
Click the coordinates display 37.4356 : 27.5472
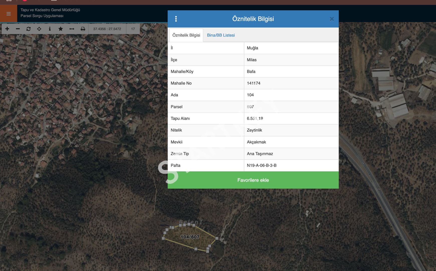tap(107, 29)
